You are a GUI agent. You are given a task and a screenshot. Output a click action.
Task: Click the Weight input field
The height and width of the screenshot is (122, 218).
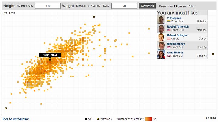124,6
